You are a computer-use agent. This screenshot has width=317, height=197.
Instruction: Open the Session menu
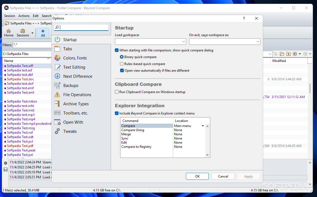pyautogui.click(x=9, y=16)
